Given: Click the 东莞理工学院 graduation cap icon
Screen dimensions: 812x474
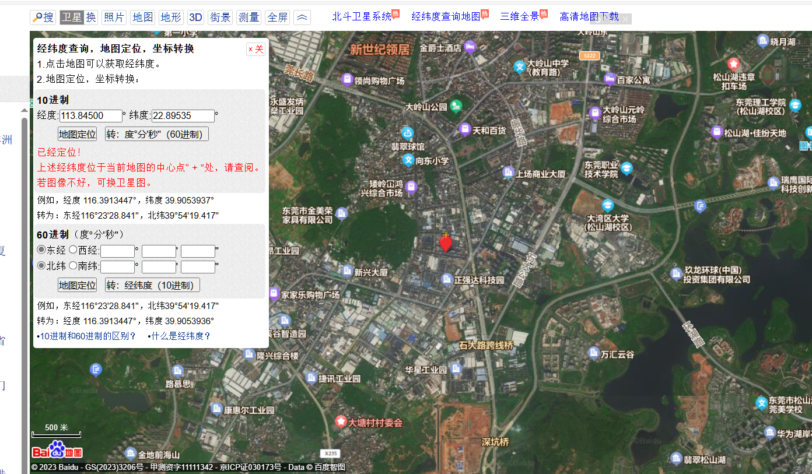Looking at the screenshot, I should 795,106.
